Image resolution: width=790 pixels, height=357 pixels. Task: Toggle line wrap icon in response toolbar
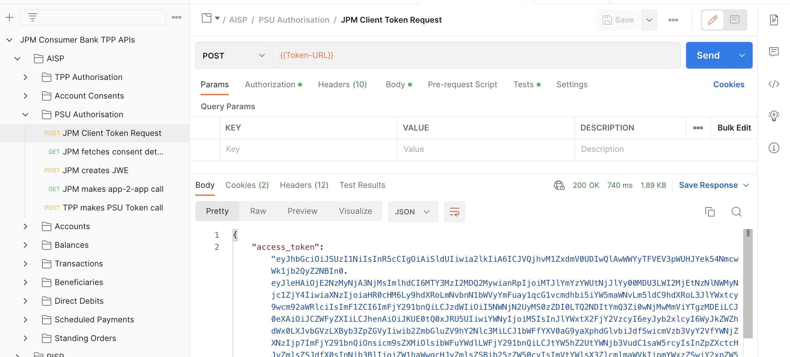pos(454,212)
